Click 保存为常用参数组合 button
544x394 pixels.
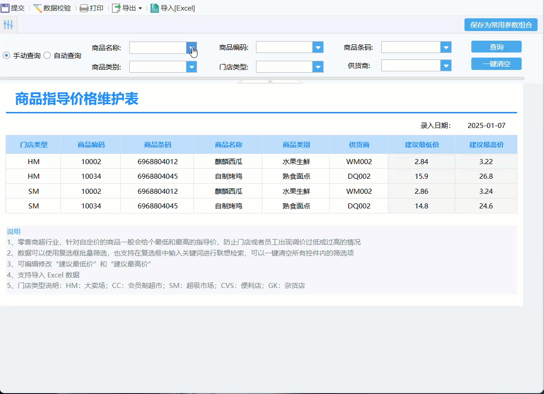(x=501, y=25)
